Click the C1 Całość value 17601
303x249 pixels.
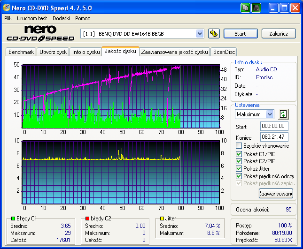coord(63,240)
